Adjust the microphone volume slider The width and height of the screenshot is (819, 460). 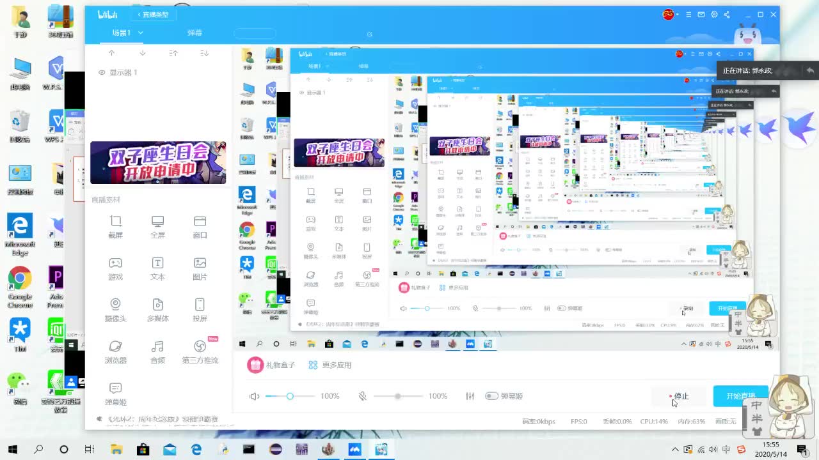pos(397,396)
